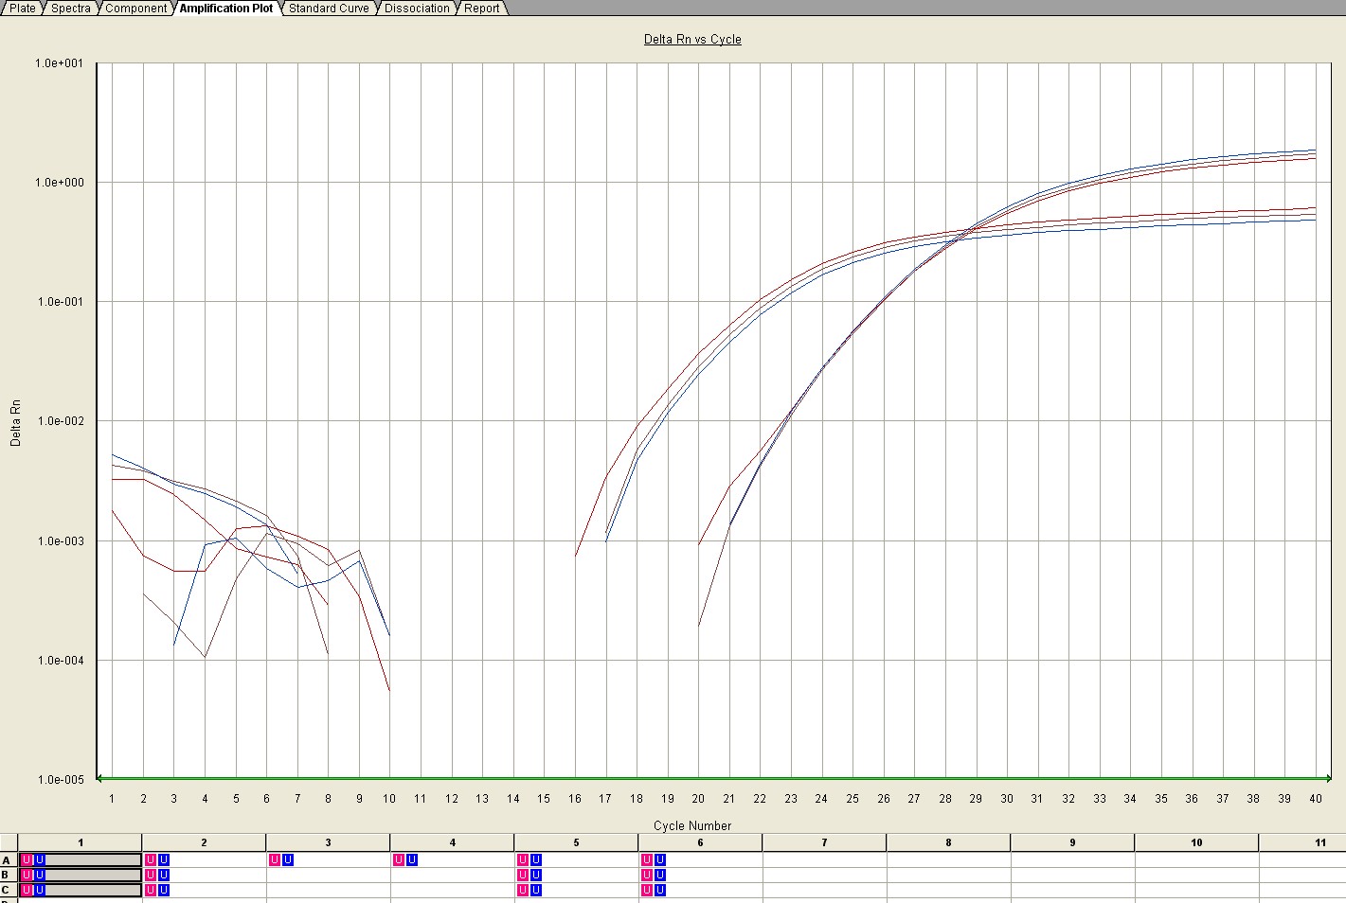Click blue U icon in well C1
Viewport: 1346px width, 903px height.
40,891
